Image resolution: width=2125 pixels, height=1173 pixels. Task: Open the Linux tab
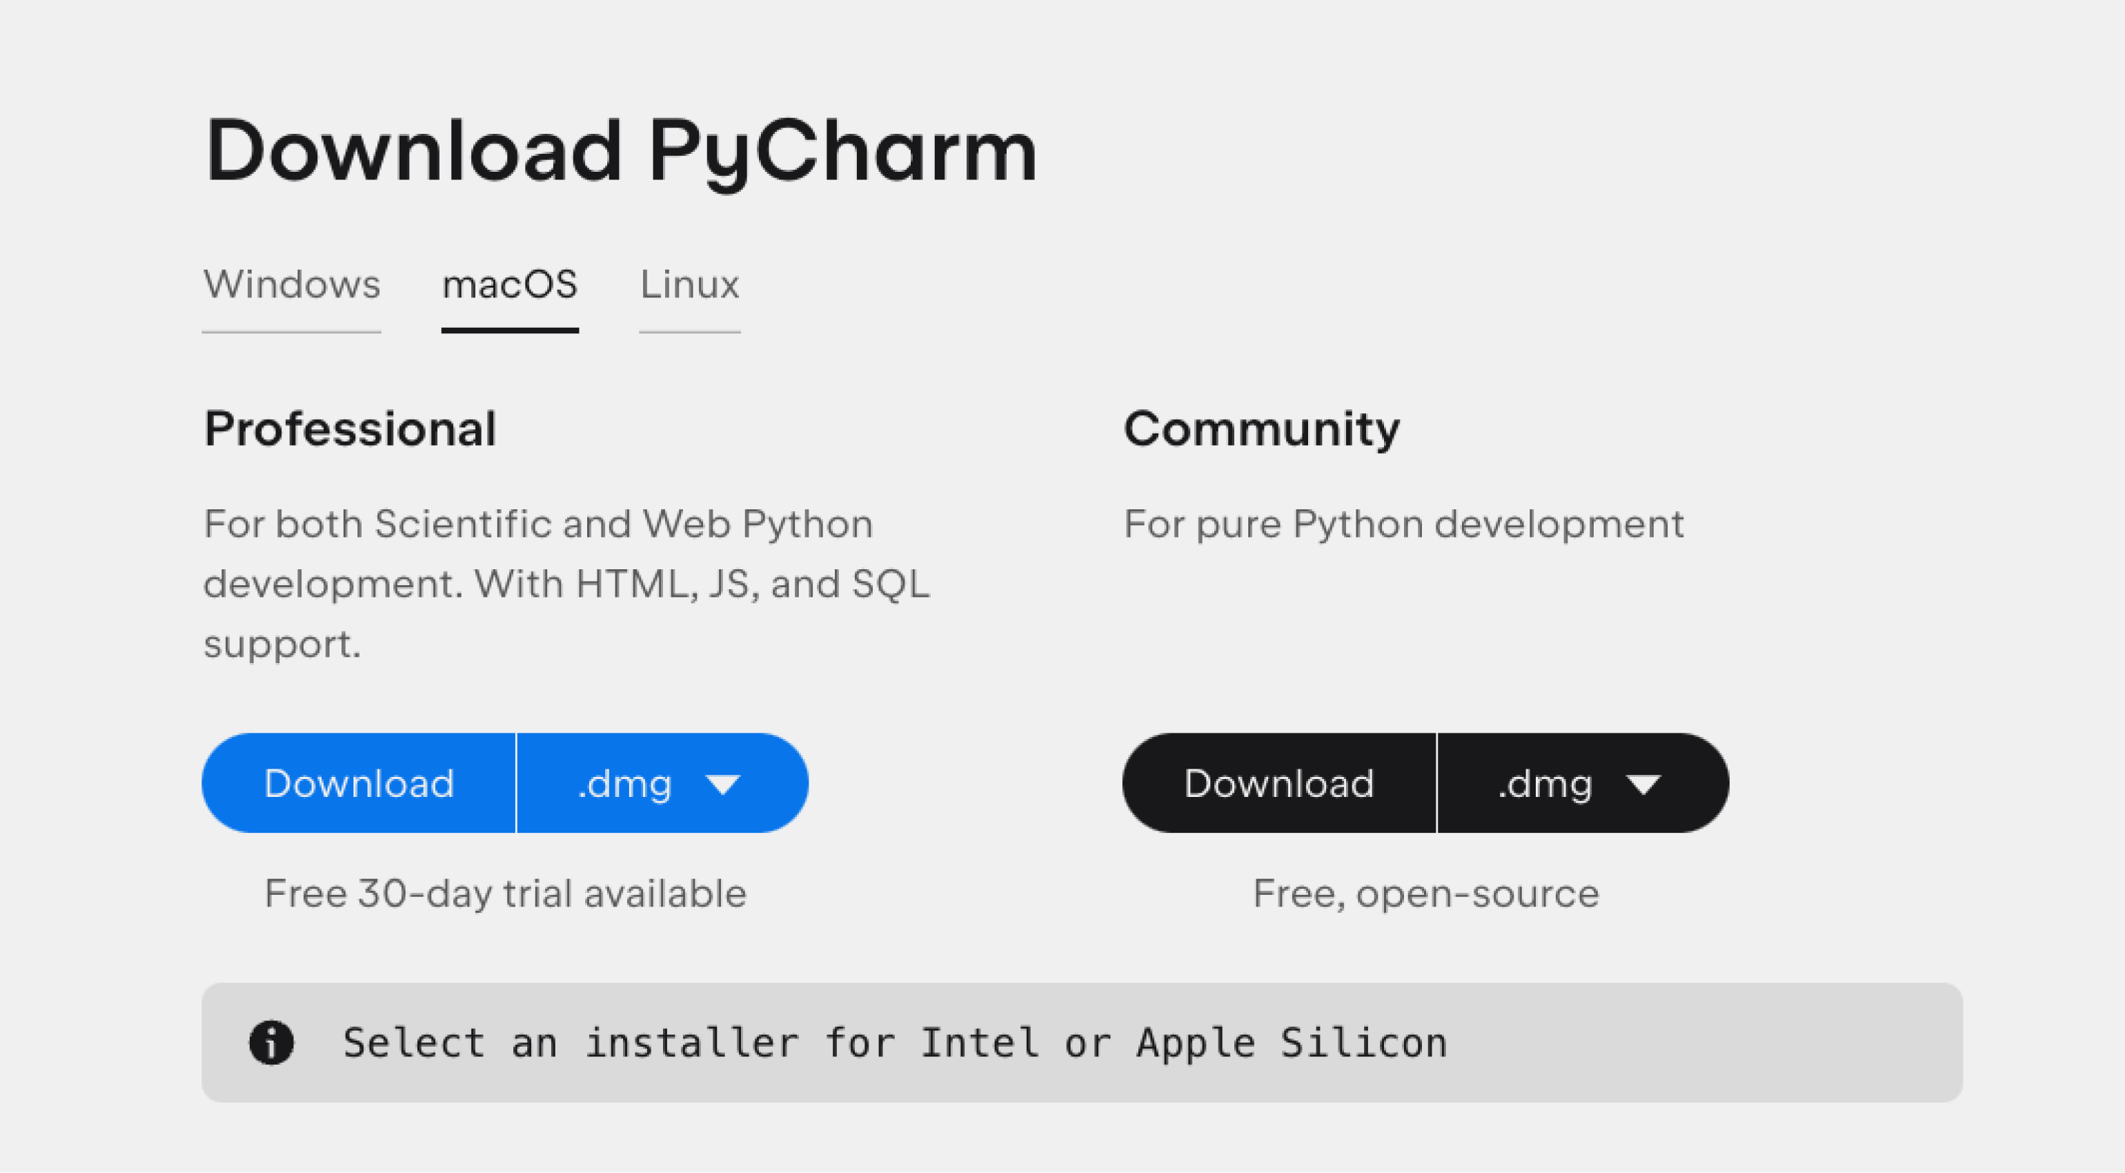(690, 286)
